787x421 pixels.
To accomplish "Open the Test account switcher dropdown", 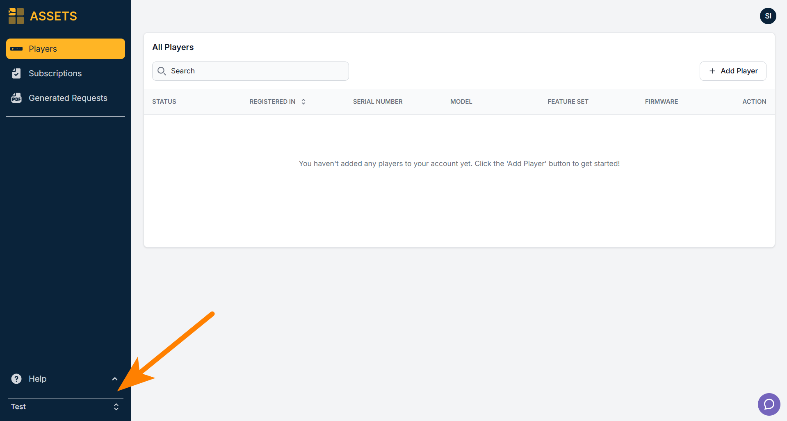I will pos(66,407).
